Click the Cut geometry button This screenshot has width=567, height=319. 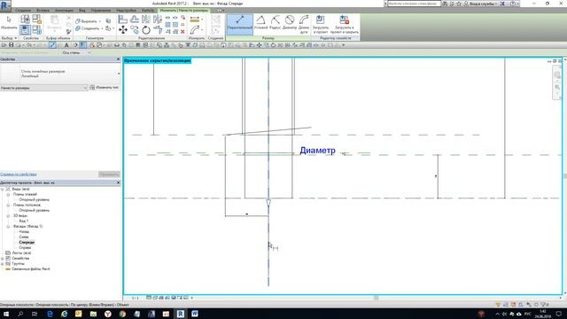click(x=87, y=21)
